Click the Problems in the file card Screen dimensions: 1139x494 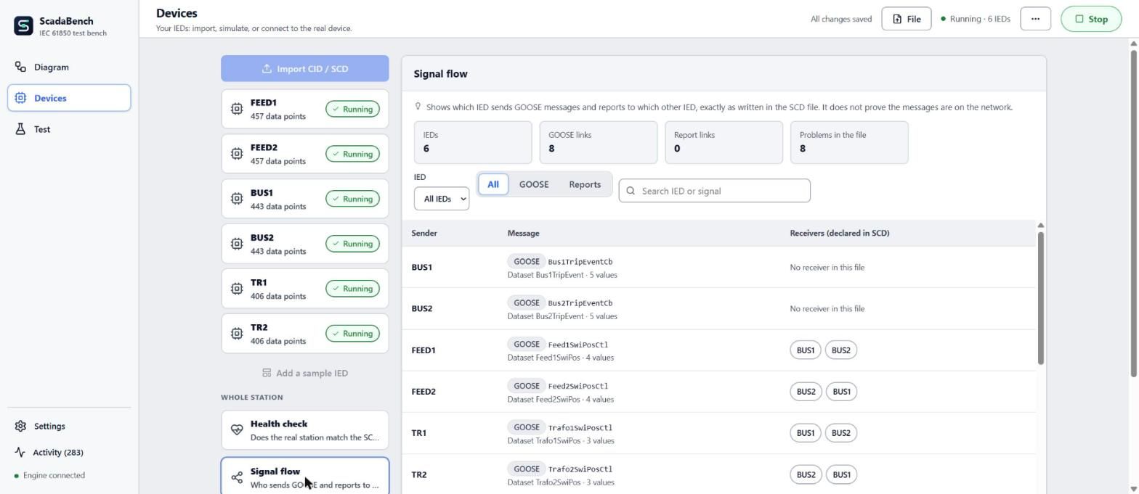pyautogui.click(x=849, y=142)
